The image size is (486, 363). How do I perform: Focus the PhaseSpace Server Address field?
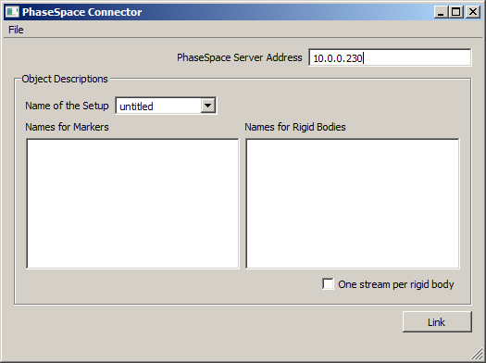click(x=390, y=57)
